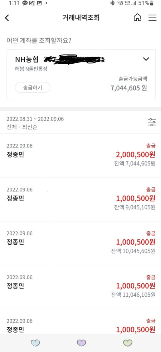Open the 2,000,500원 withdrawal transaction
161x352 pixels.
80,156
